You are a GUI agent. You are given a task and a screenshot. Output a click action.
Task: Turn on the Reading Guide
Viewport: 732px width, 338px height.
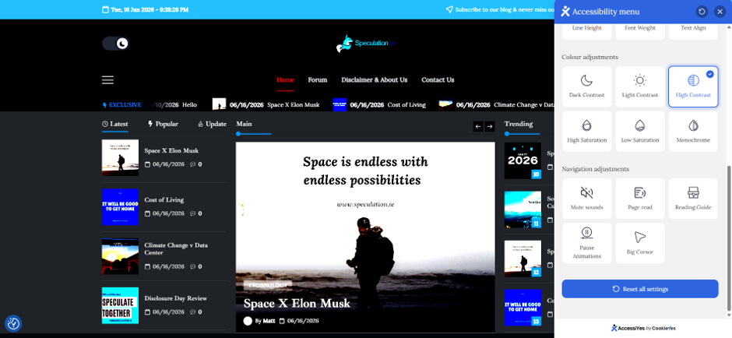click(x=693, y=199)
